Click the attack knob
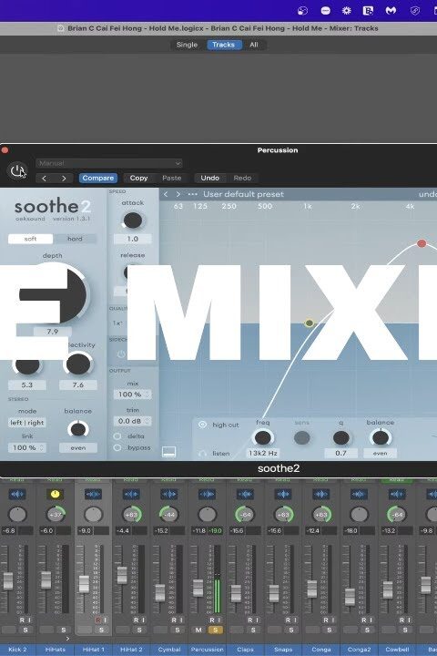The width and height of the screenshot is (437, 656). [x=133, y=220]
